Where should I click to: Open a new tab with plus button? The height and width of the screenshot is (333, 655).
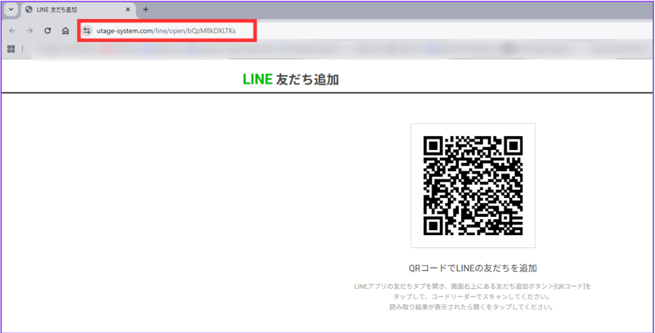click(x=145, y=10)
